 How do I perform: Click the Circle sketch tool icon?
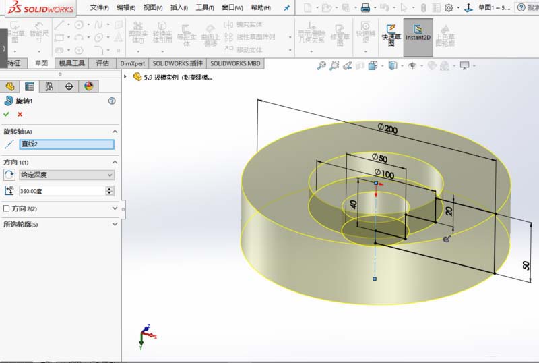[79, 24]
